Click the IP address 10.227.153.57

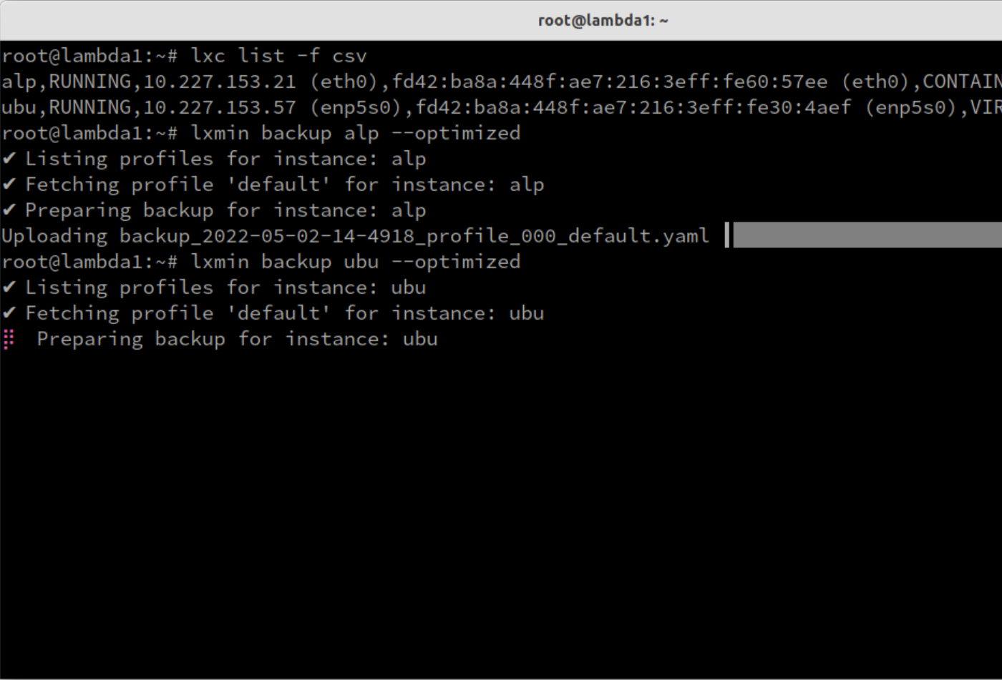tap(220, 107)
